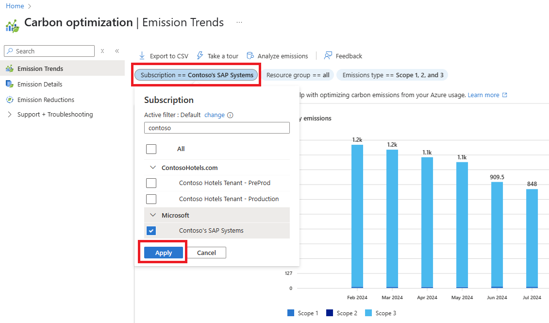
Task: Click the magnifier icon in Search box
Action: coord(10,51)
